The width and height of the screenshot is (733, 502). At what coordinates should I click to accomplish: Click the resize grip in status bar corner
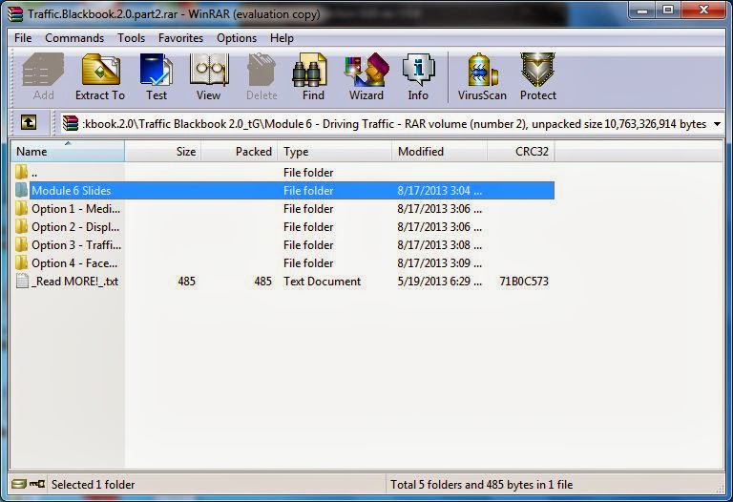pos(720,487)
